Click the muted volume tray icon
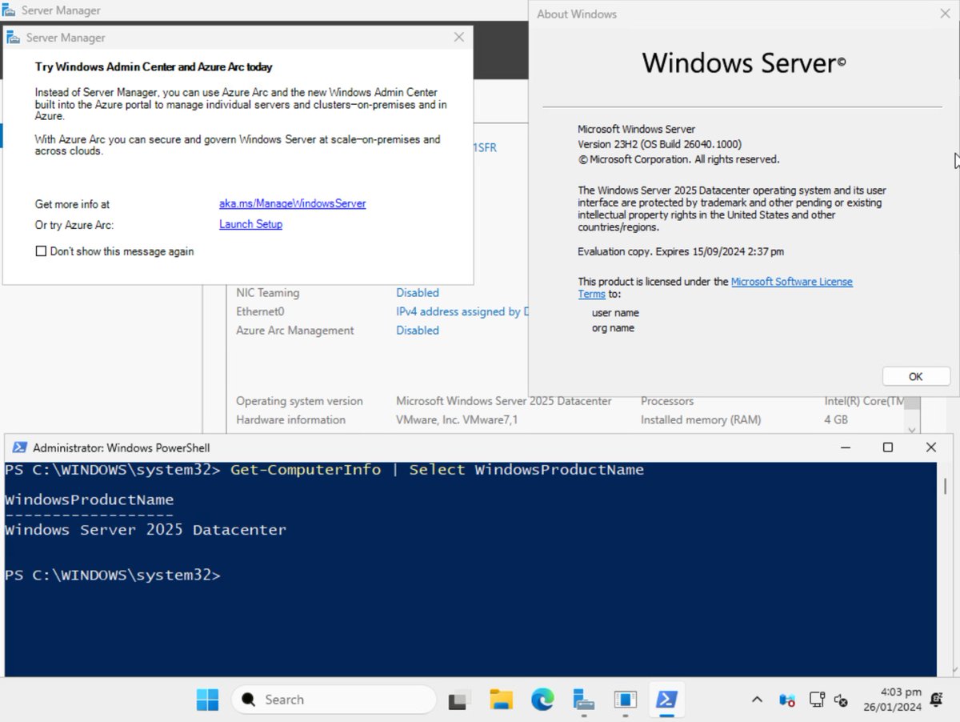This screenshot has height=722, width=960. click(840, 700)
